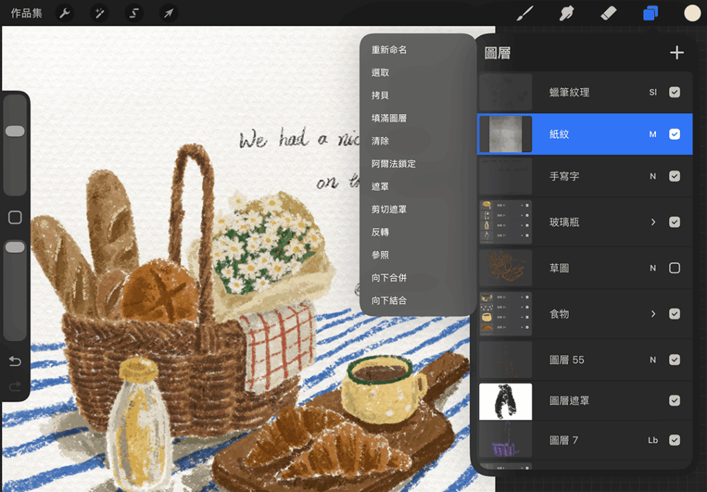Choose 填滿圖層 from layer menu
The image size is (707, 492).
tap(389, 117)
